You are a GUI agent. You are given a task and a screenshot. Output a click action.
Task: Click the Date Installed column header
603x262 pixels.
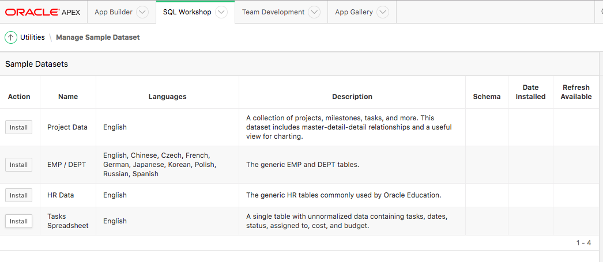tap(530, 92)
